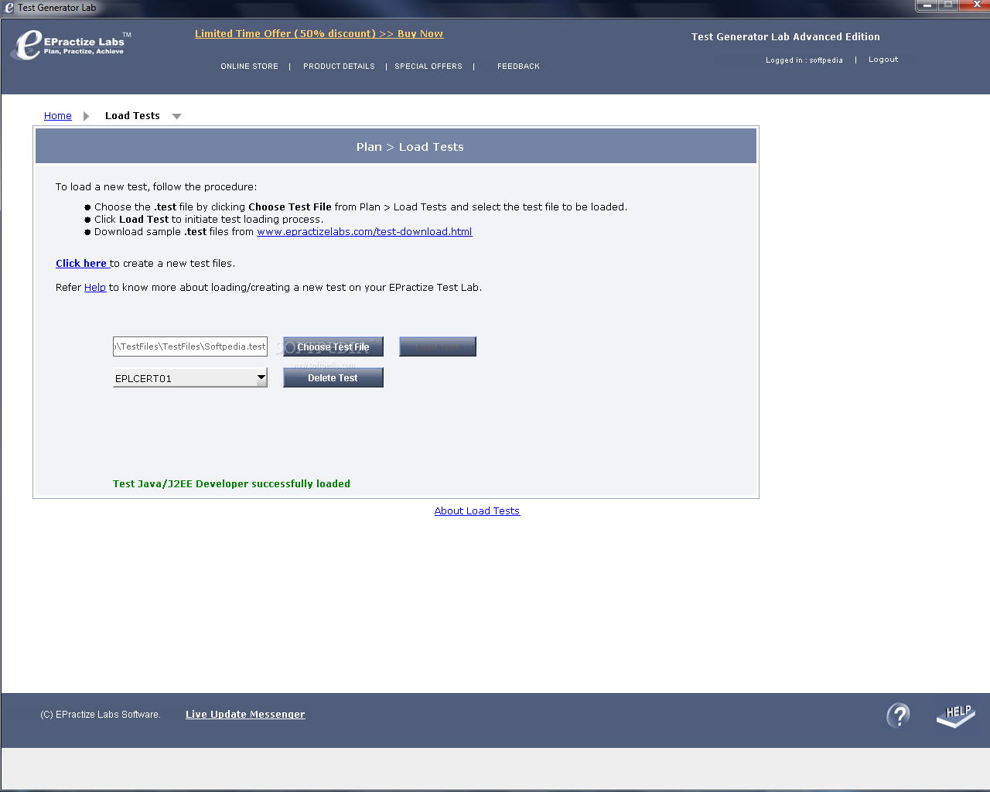The height and width of the screenshot is (792, 990).
Task: Click the 'Logged in : softpedia' text
Action: [804, 60]
